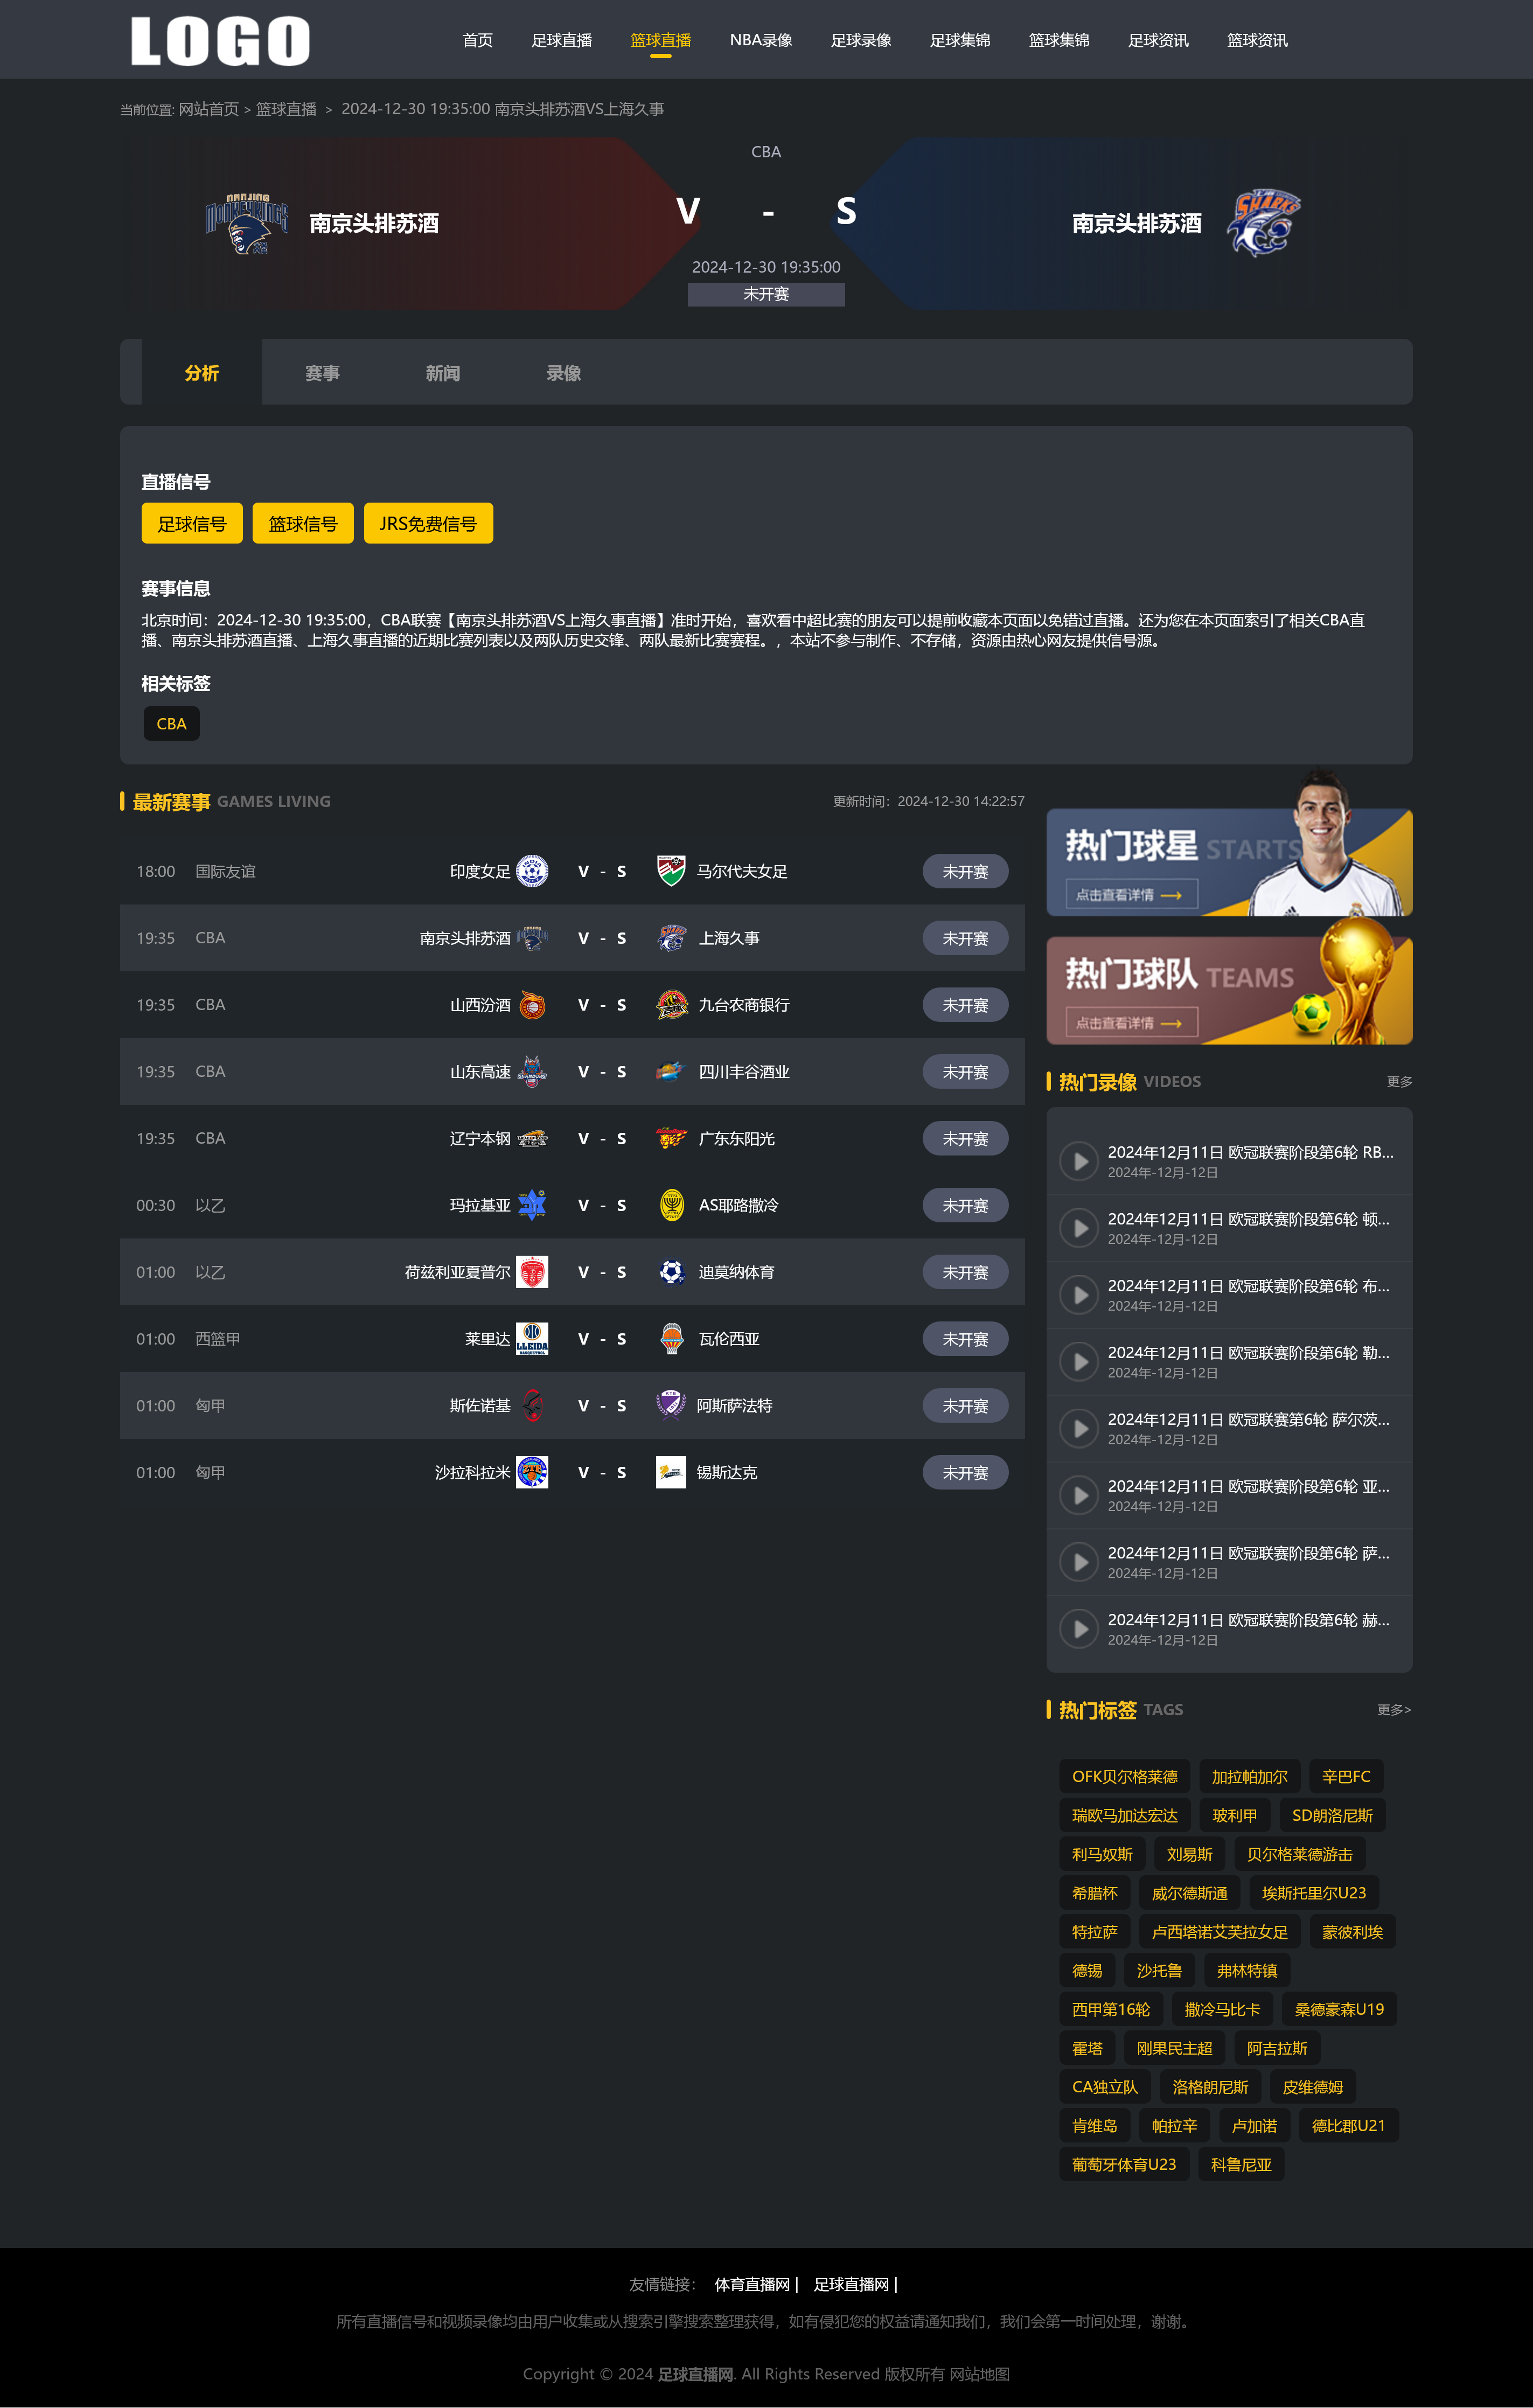Screen dimensions: 1533x2408
Task: Click the Shanghai Sharks logo in match header
Action: pyautogui.click(x=1263, y=222)
